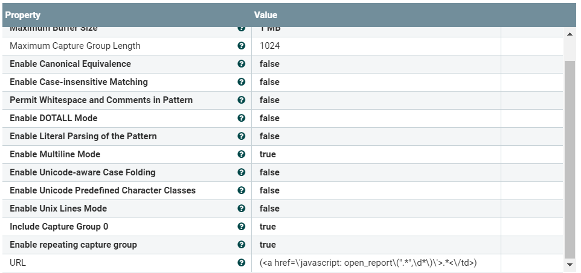The width and height of the screenshot is (581, 273).
Task: Open help tooltip for Enable DOTALL Mode
Action: (x=242, y=118)
